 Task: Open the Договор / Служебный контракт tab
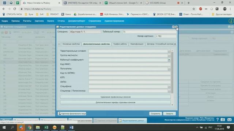(160, 44)
